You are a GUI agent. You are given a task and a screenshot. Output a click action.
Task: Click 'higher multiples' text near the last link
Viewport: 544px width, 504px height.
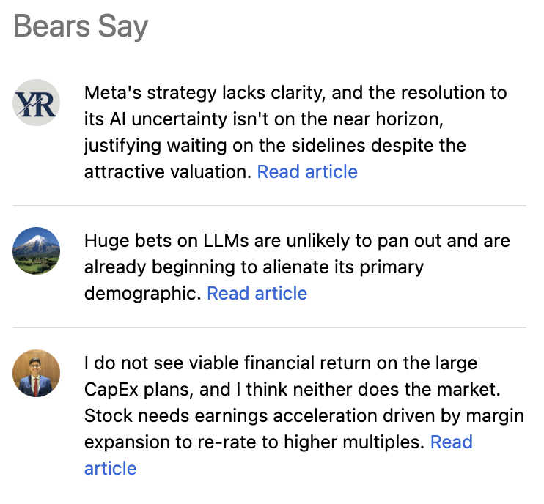[354, 442]
